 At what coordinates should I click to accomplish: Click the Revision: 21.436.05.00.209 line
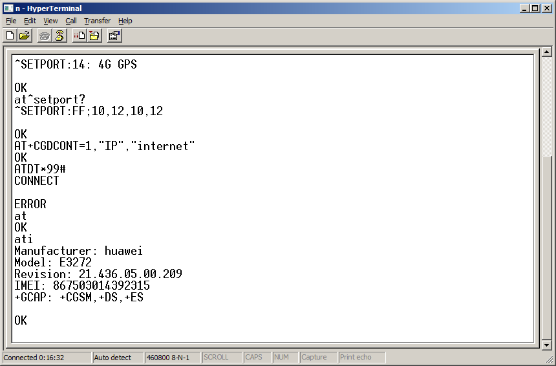[98, 274]
